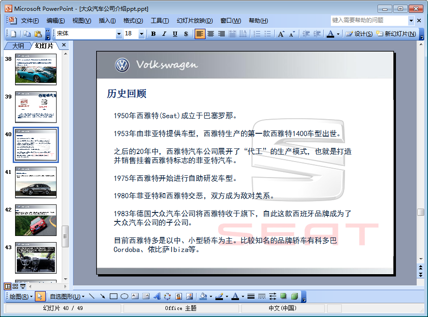
Task: Open the 设计(S) design pane
Action: (x=359, y=34)
